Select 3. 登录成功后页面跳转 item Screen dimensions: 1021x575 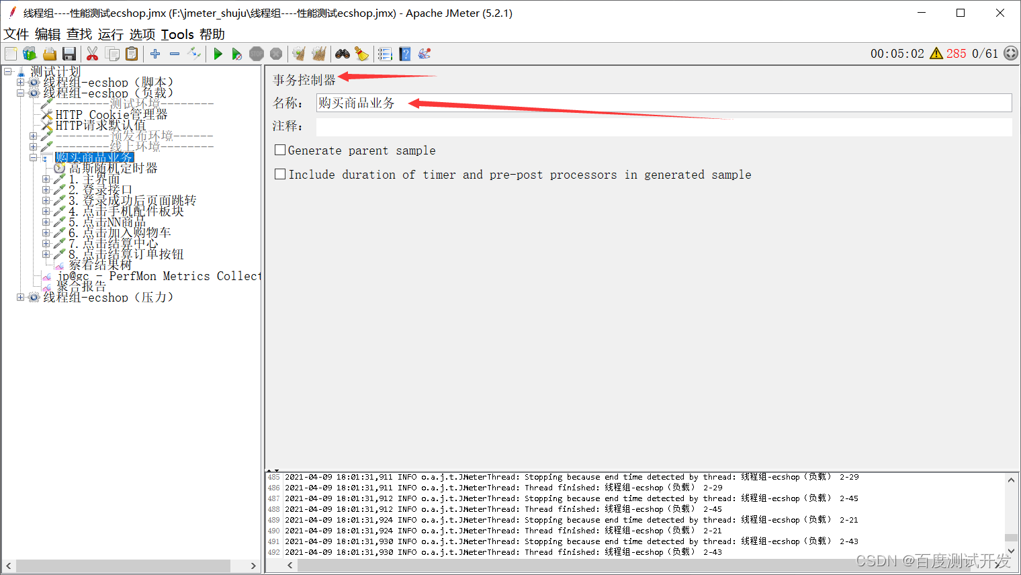point(132,201)
